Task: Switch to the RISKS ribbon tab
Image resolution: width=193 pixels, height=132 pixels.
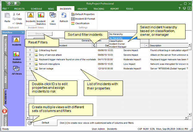Action: 51,9
